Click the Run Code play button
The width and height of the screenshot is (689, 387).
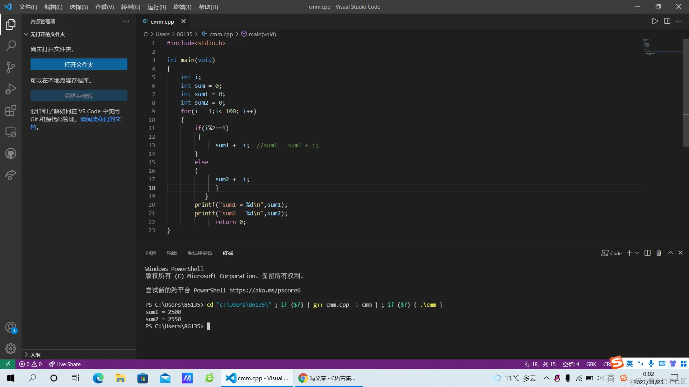tap(655, 21)
